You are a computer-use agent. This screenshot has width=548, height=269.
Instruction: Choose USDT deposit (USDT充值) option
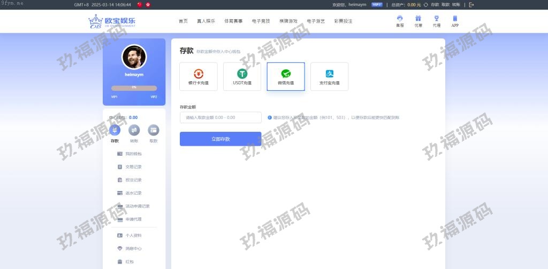pyautogui.click(x=242, y=76)
